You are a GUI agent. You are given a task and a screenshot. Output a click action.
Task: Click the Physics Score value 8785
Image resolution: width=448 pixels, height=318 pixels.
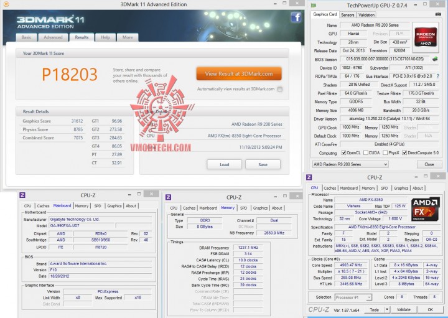[x=78, y=129]
